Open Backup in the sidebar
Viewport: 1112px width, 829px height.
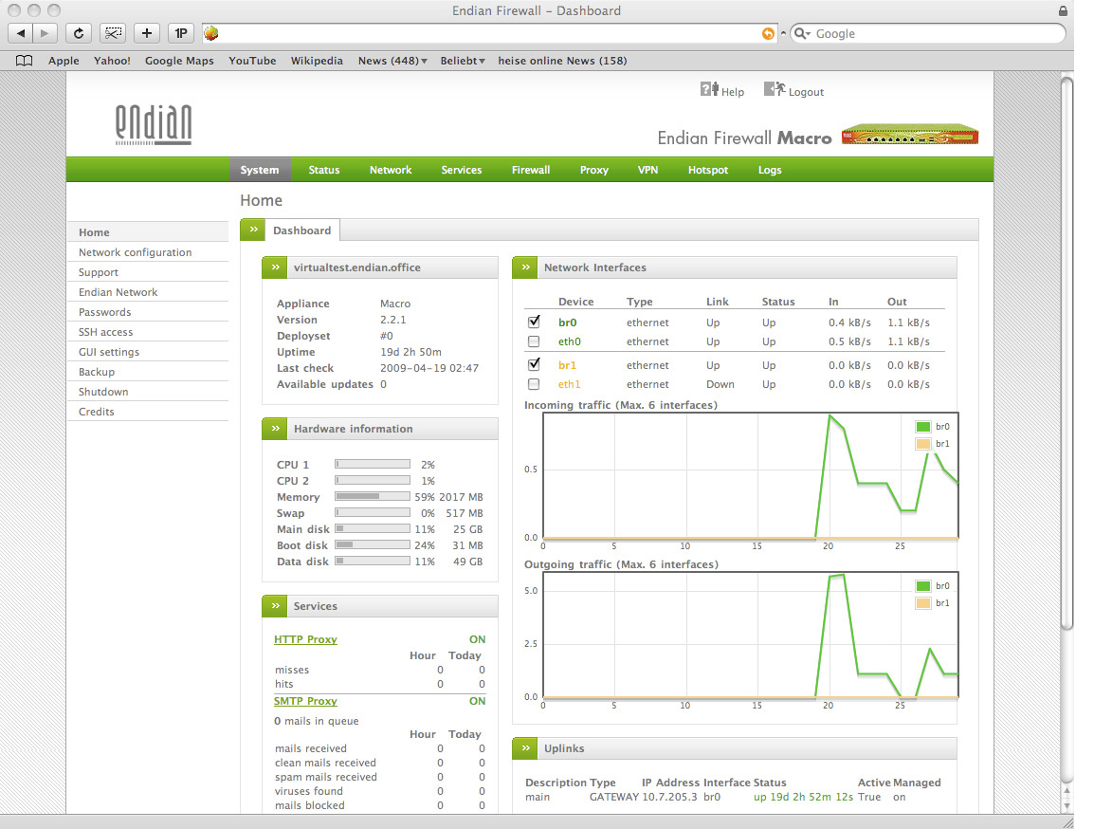148,371
